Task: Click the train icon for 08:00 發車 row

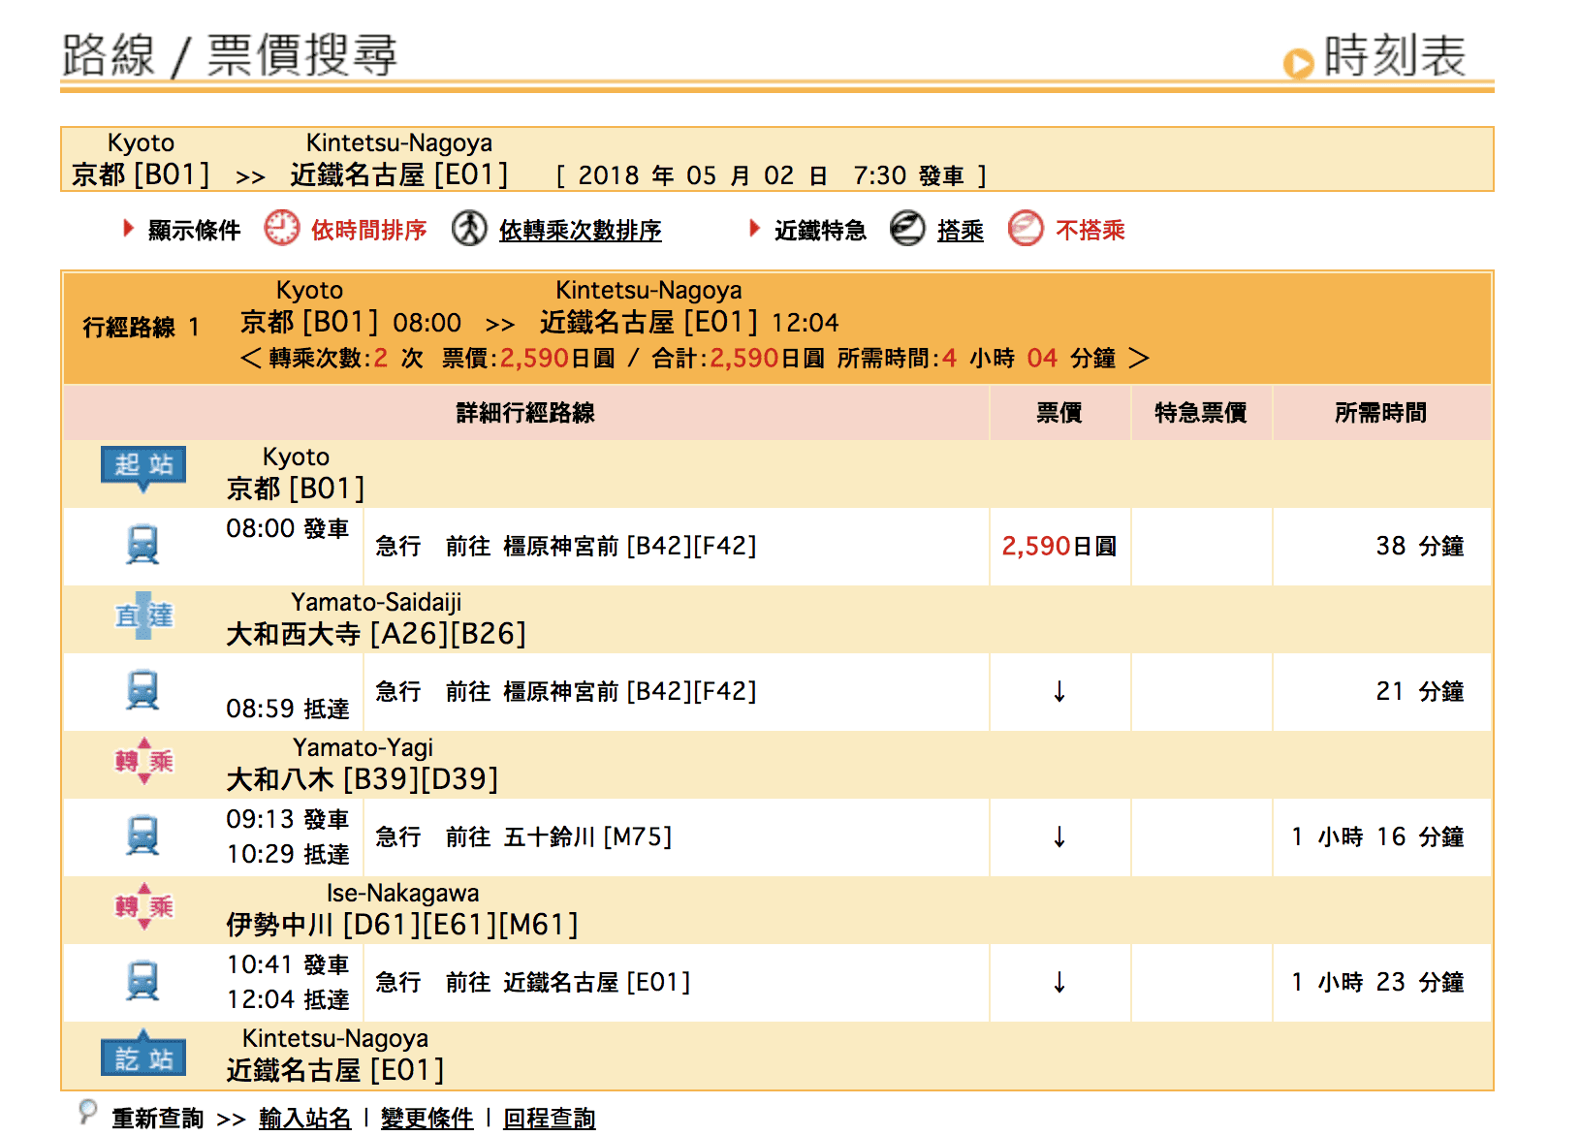Action: coord(142,545)
